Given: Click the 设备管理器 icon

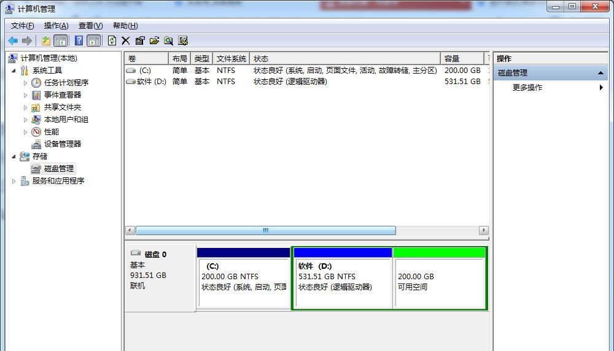Looking at the screenshot, I should 36,144.
